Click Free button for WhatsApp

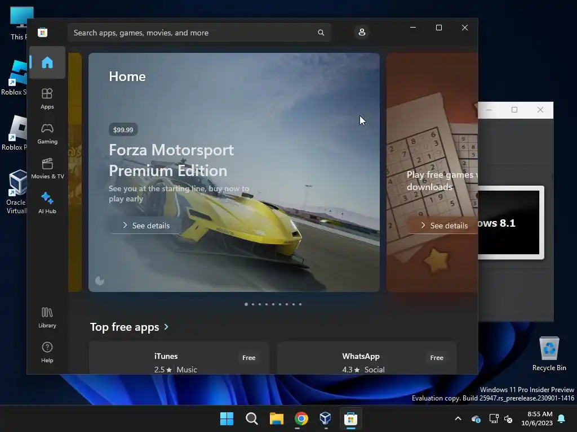(437, 357)
